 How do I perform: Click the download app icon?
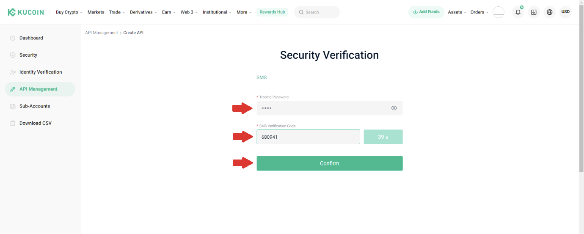(x=534, y=12)
